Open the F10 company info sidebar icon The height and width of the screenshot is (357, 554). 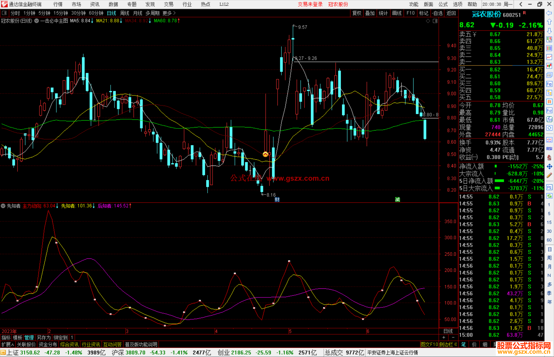[x=549, y=84]
